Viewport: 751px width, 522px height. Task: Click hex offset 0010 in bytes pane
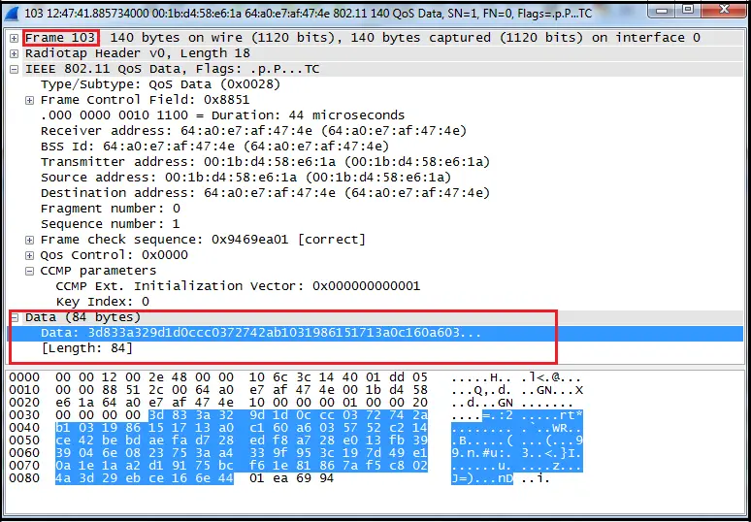click(x=24, y=390)
